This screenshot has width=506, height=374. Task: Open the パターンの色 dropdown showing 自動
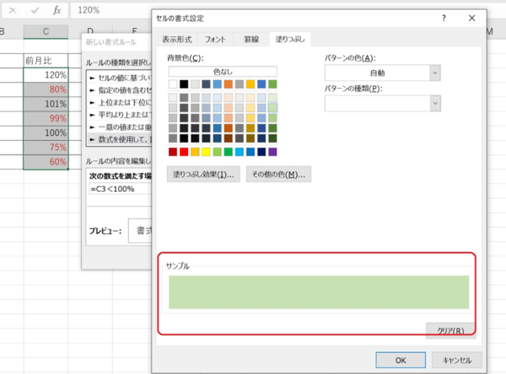point(383,73)
